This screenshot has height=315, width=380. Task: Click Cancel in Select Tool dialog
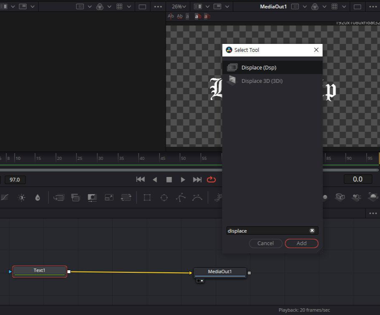[266, 243]
